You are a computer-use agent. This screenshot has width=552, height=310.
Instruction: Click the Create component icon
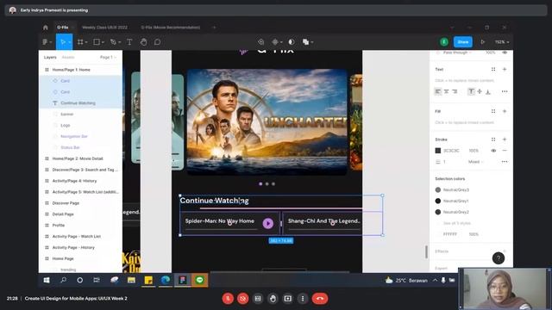pyautogui.click(x=275, y=42)
